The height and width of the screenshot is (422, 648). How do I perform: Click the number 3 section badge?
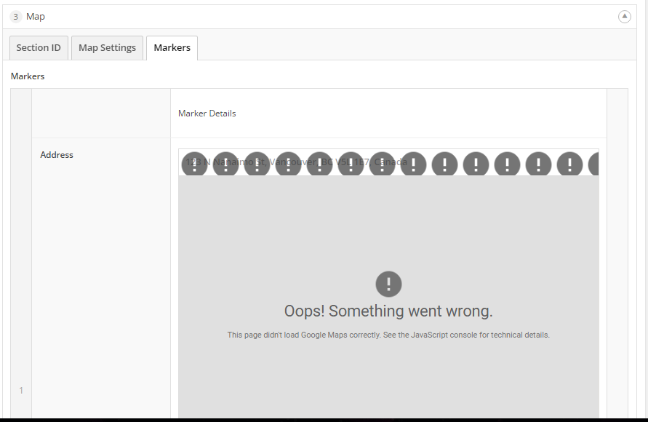[16, 17]
